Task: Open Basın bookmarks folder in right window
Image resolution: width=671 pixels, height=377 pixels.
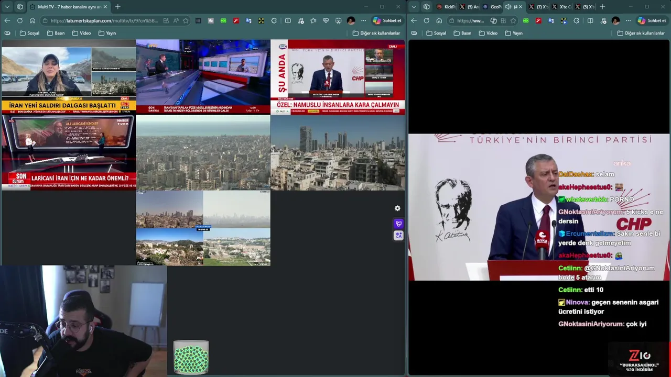Action: 462,33
